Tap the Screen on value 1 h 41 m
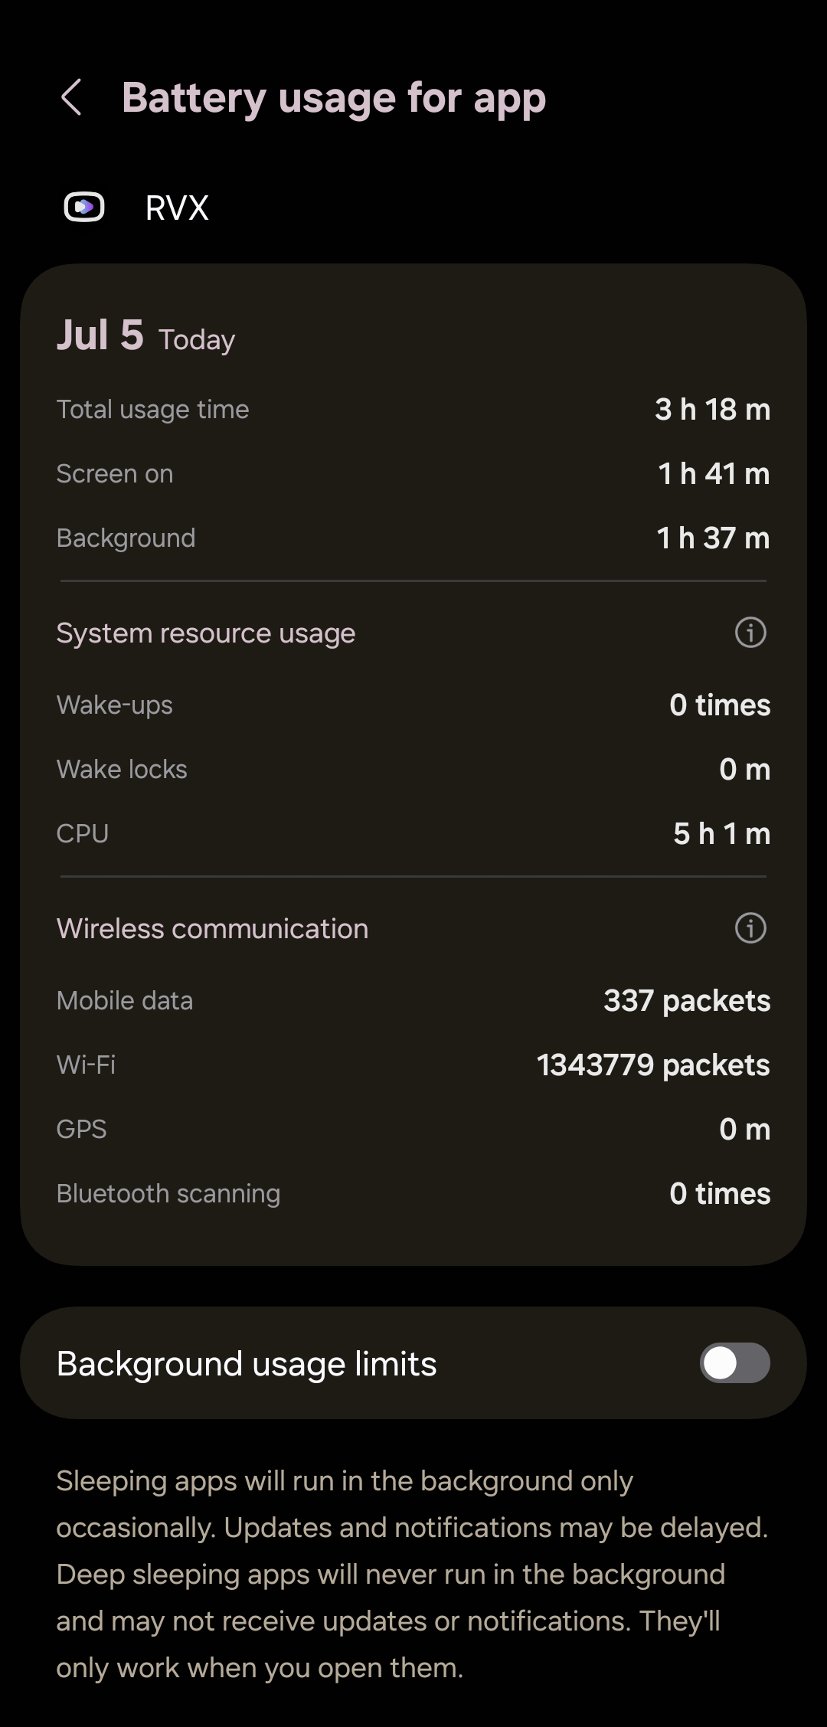827x1727 pixels. pos(713,474)
